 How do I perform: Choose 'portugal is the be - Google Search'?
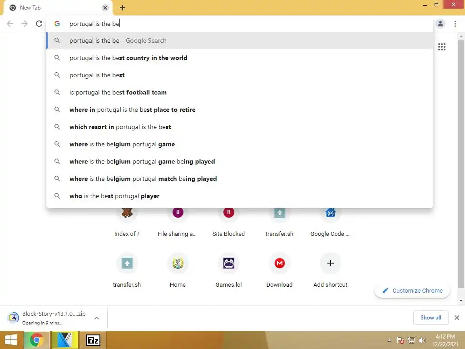point(240,40)
